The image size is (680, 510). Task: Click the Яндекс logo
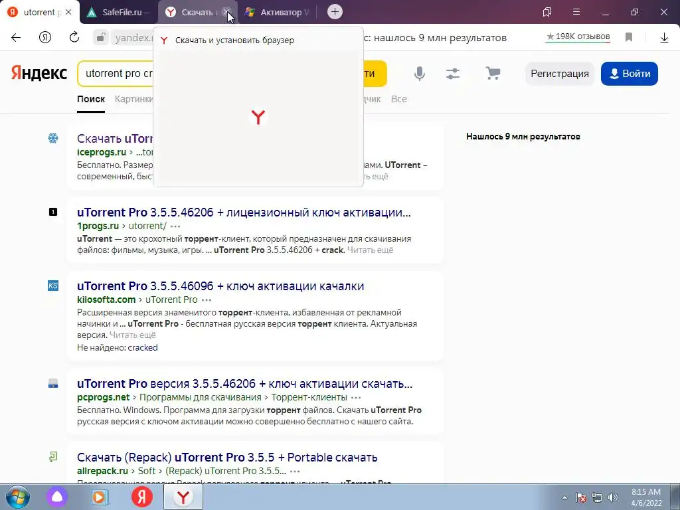39,73
